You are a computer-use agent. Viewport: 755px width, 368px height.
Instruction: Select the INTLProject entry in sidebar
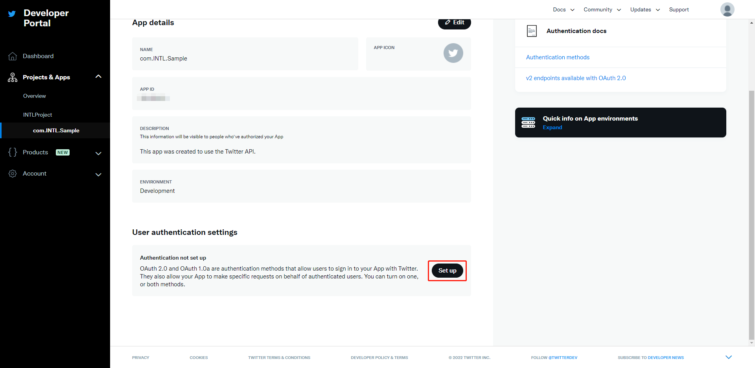[x=37, y=115]
